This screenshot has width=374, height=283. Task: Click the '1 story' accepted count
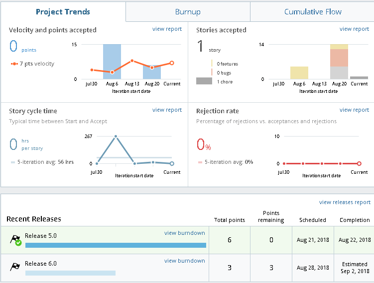click(x=209, y=46)
